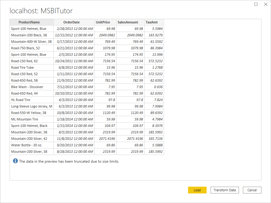Click the close X icon of the dialog

(x=266, y=4)
